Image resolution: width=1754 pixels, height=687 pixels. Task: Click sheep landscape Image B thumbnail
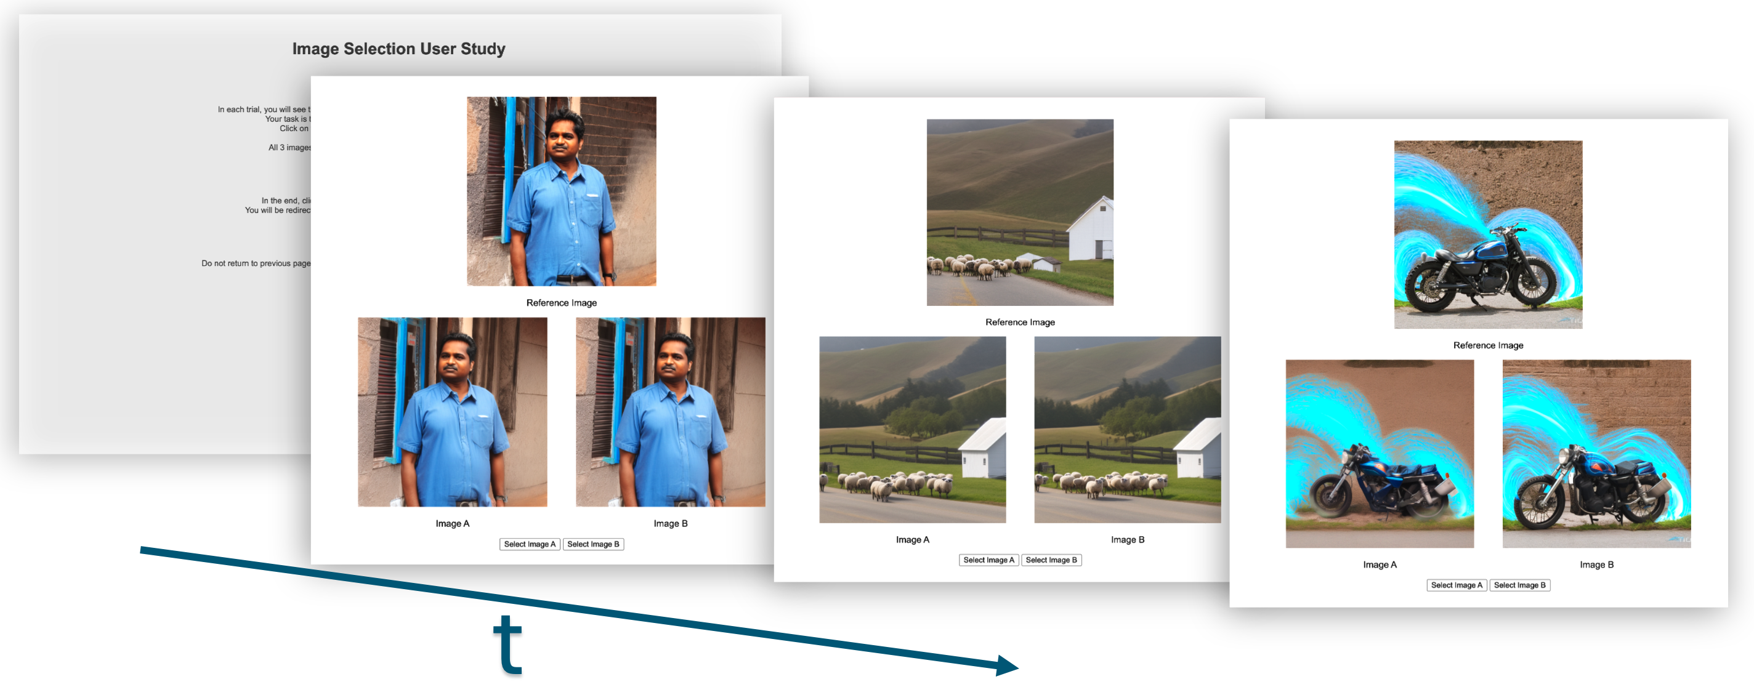pos(1127,430)
